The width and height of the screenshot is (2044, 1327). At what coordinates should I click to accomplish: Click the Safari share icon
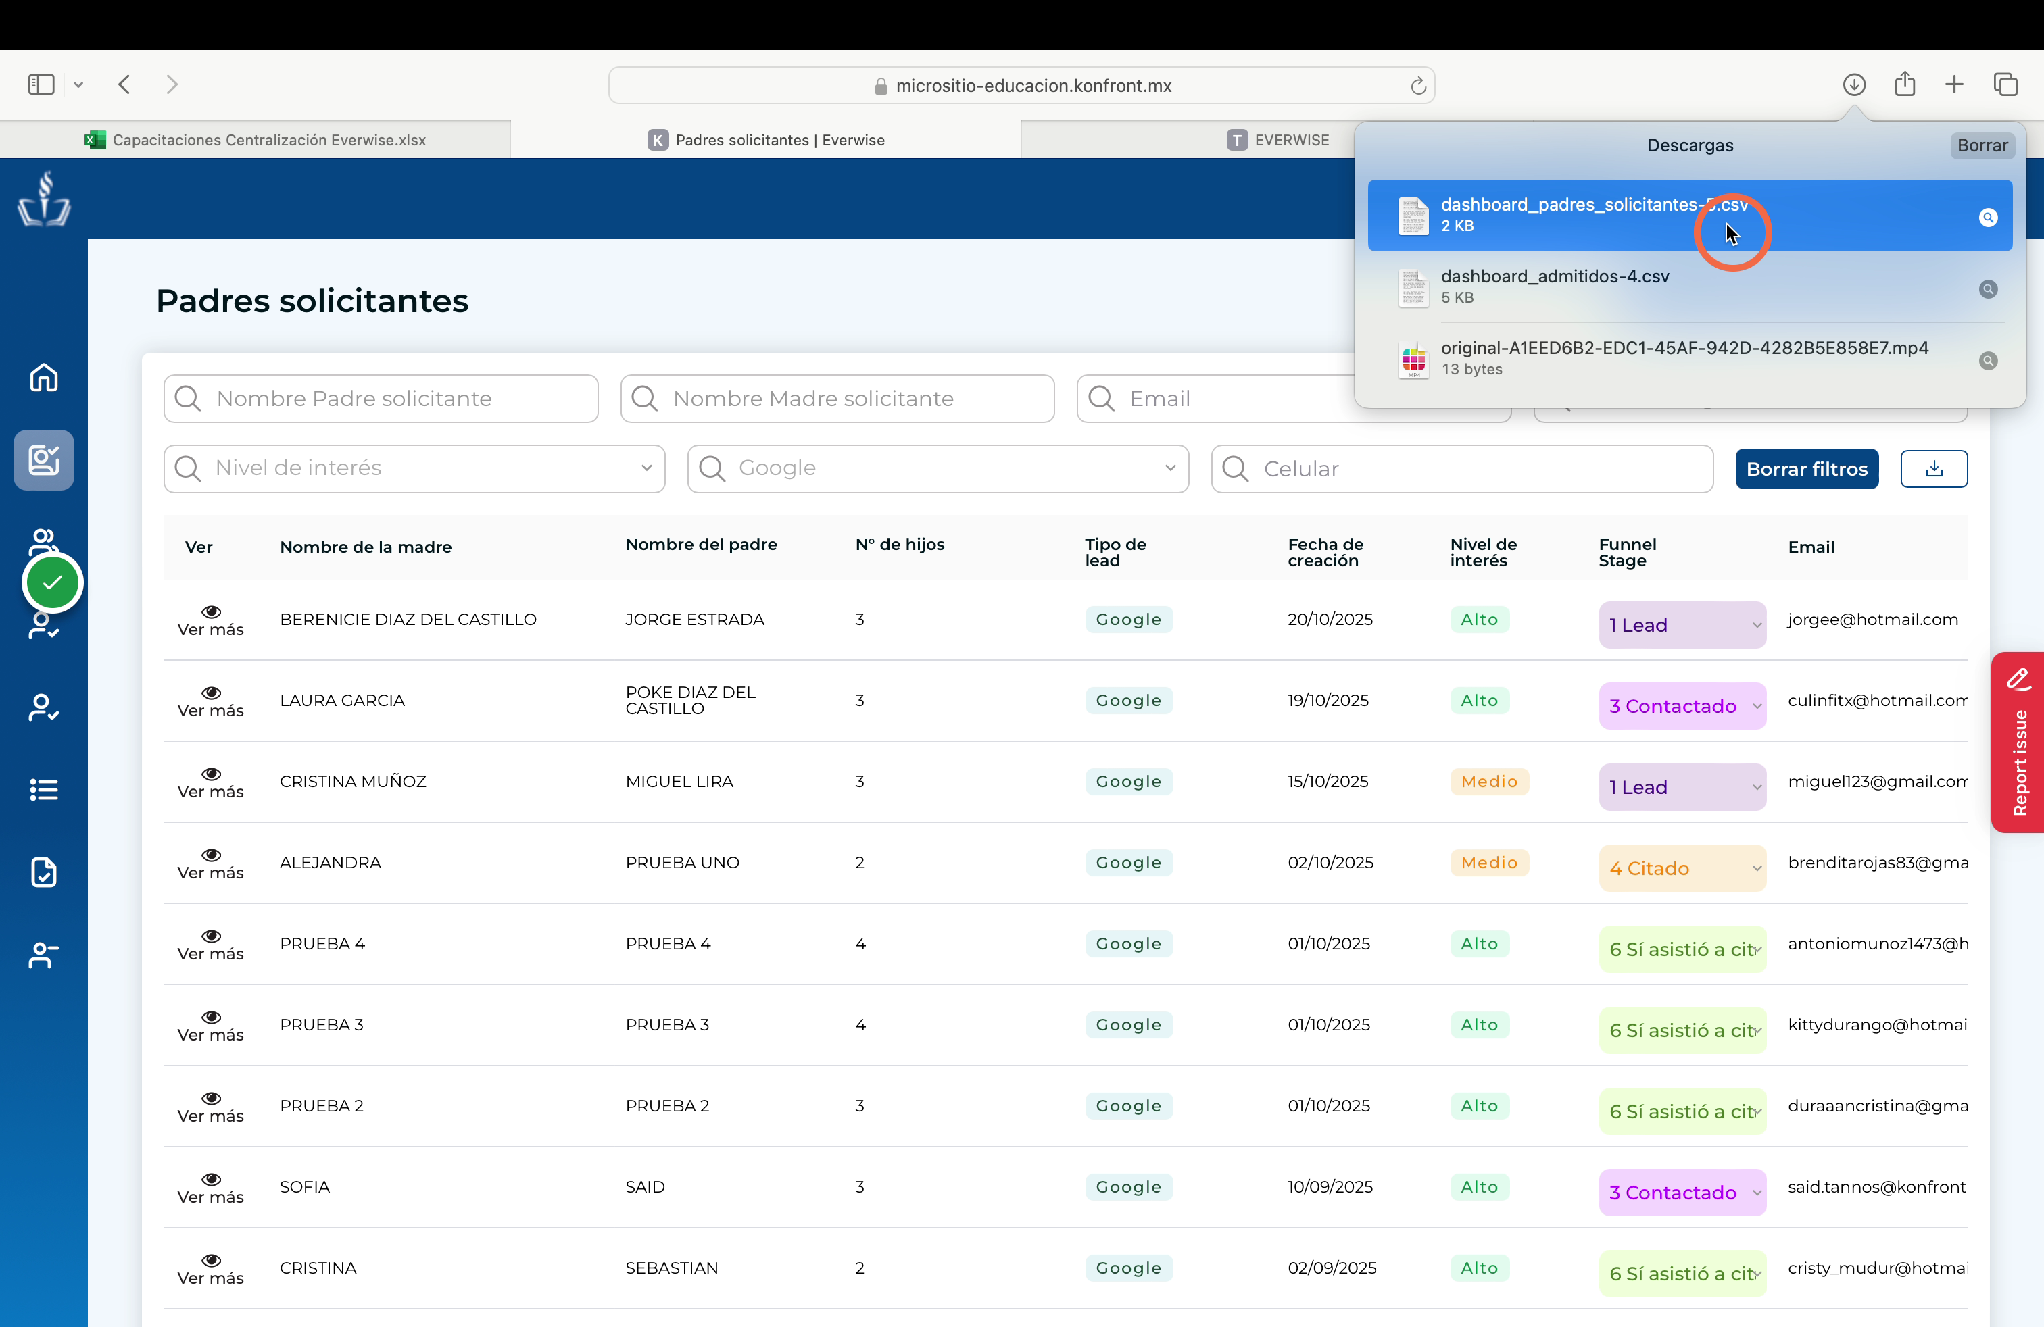(x=1905, y=84)
